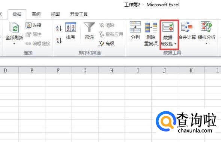Select column G header
Image resolution: width=221 pixels, height=142 pixels.
pyautogui.click(x=85, y=70)
